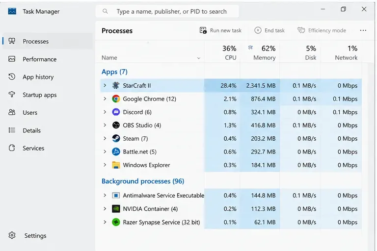The height and width of the screenshot is (251, 377).
Task: Collapse the Apps (7) group header
Action: tap(114, 72)
